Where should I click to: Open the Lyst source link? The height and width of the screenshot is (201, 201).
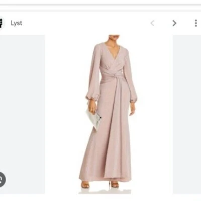click(x=17, y=23)
